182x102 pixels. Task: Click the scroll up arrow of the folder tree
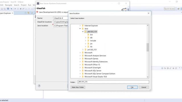[148, 25]
